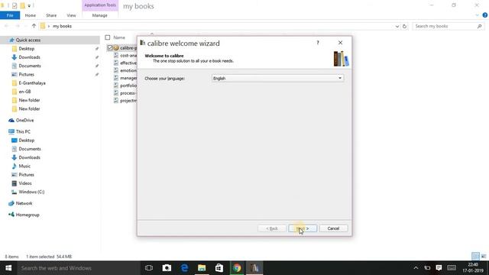This screenshot has width=489, height=275.
Task: Open Pictures under Quick access
Action: 26,75
